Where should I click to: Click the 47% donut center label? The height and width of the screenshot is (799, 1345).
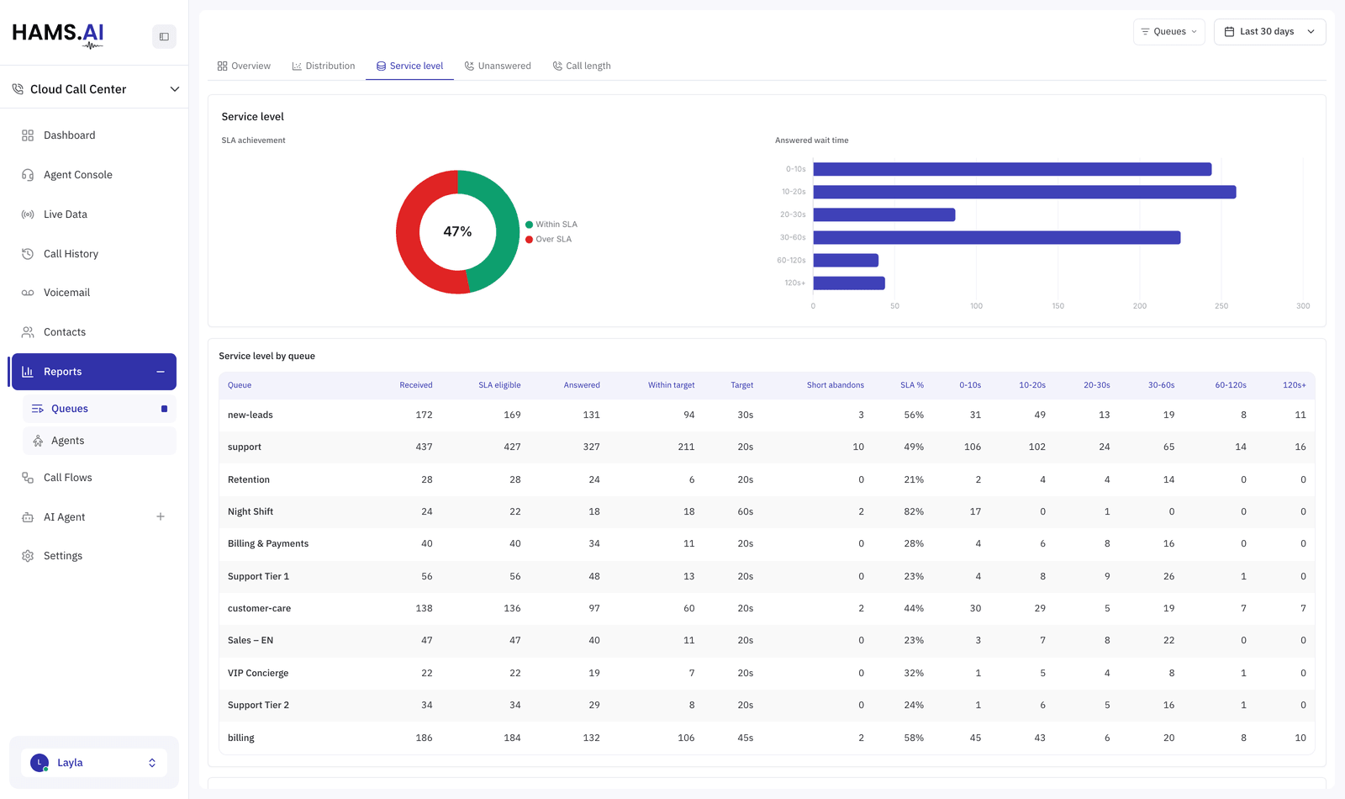click(x=457, y=231)
